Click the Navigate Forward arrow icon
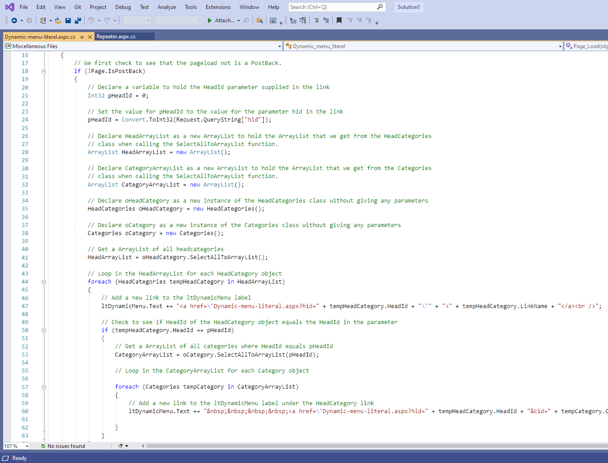608x463 pixels. (x=29, y=20)
